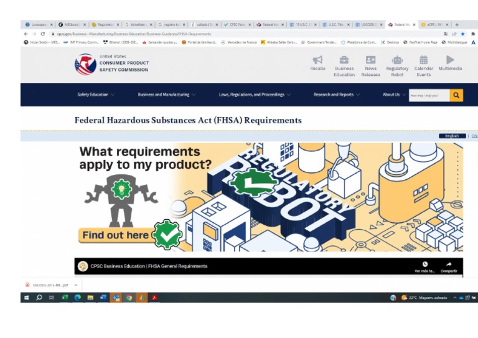Open the Business Education briefcase icon
Viewport: 478px width, 338px height.
[x=344, y=60]
